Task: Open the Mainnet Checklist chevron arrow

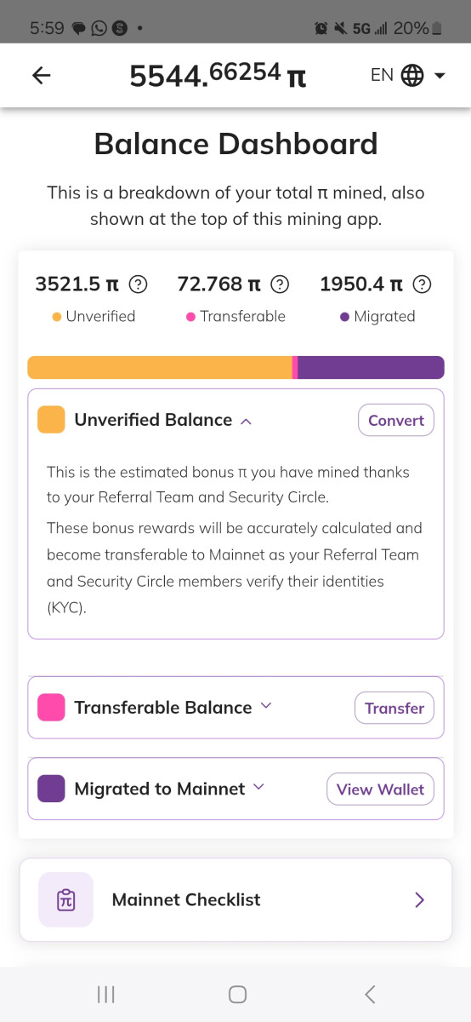Action: pos(419,900)
